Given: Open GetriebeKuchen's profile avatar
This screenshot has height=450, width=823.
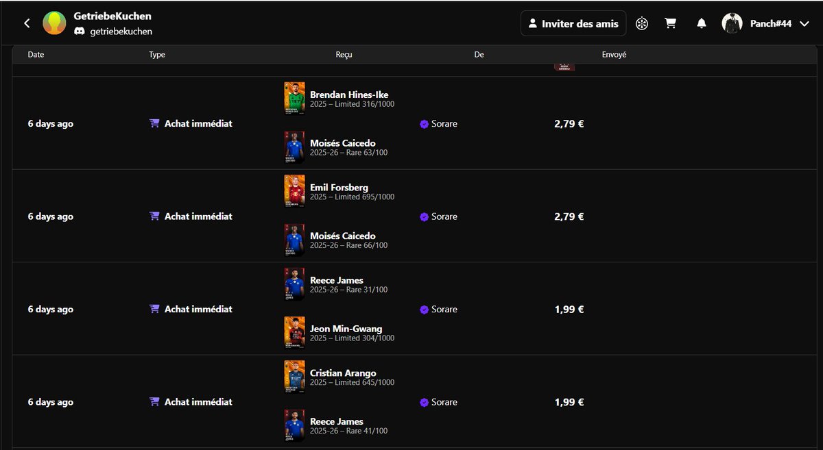Looking at the screenshot, I should coord(54,23).
